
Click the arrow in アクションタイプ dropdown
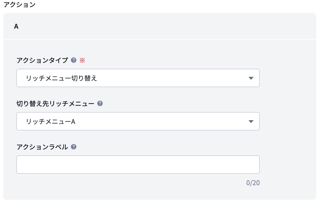click(x=251, y=78)
